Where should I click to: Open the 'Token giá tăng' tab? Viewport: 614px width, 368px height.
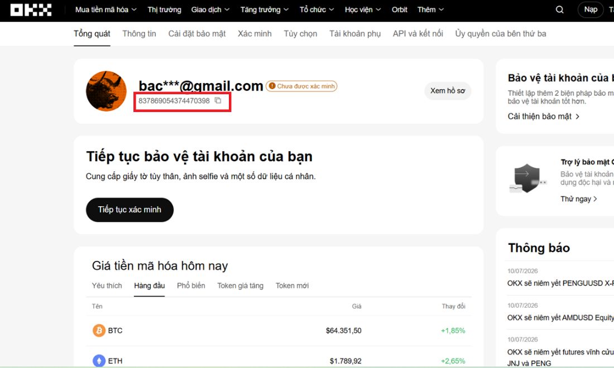(x=241, y=285)
